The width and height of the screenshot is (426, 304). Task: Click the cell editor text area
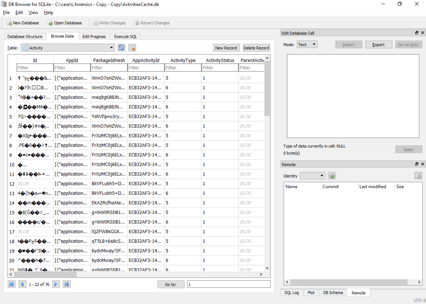tap(353, 96)
